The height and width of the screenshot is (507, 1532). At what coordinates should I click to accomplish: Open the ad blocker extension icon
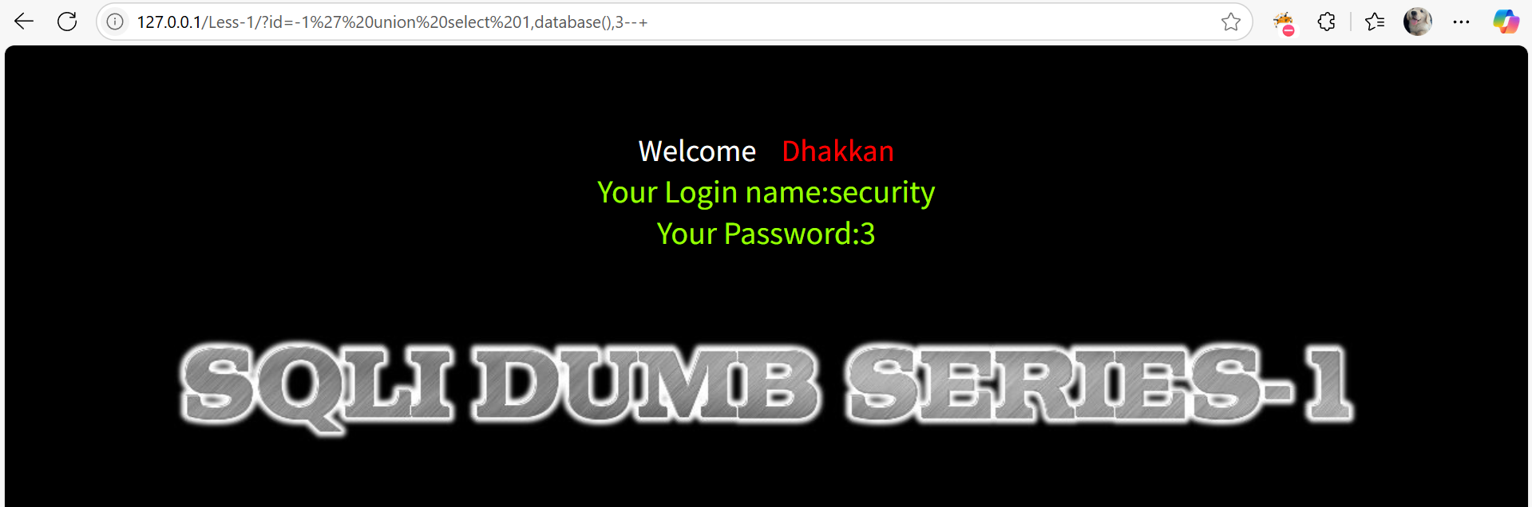(x=1284, y=22)
